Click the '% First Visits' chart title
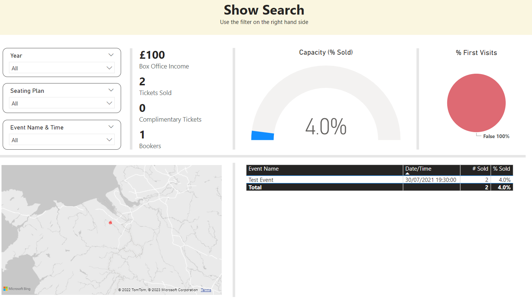 [x=476, y=53]
